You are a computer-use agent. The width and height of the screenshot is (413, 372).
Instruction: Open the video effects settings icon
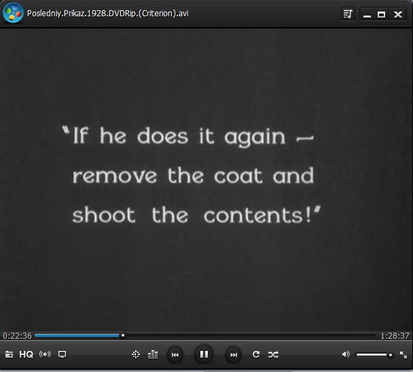[136, 354]
